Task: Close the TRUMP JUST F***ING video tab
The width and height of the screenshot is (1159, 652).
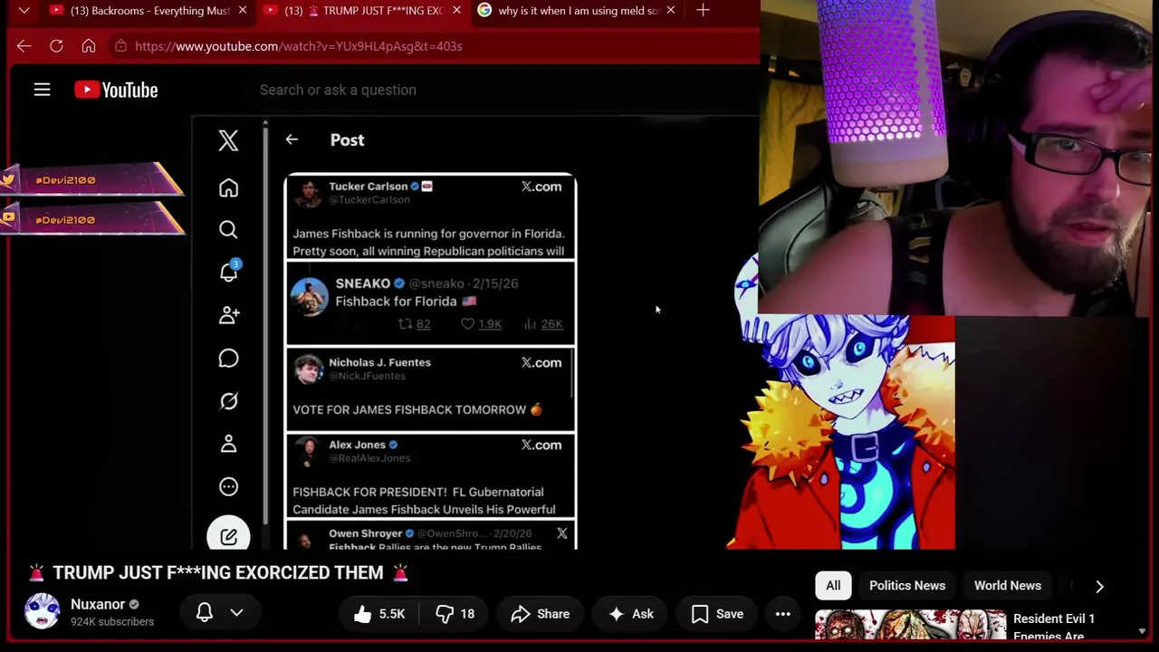Action: pos(456,10)
